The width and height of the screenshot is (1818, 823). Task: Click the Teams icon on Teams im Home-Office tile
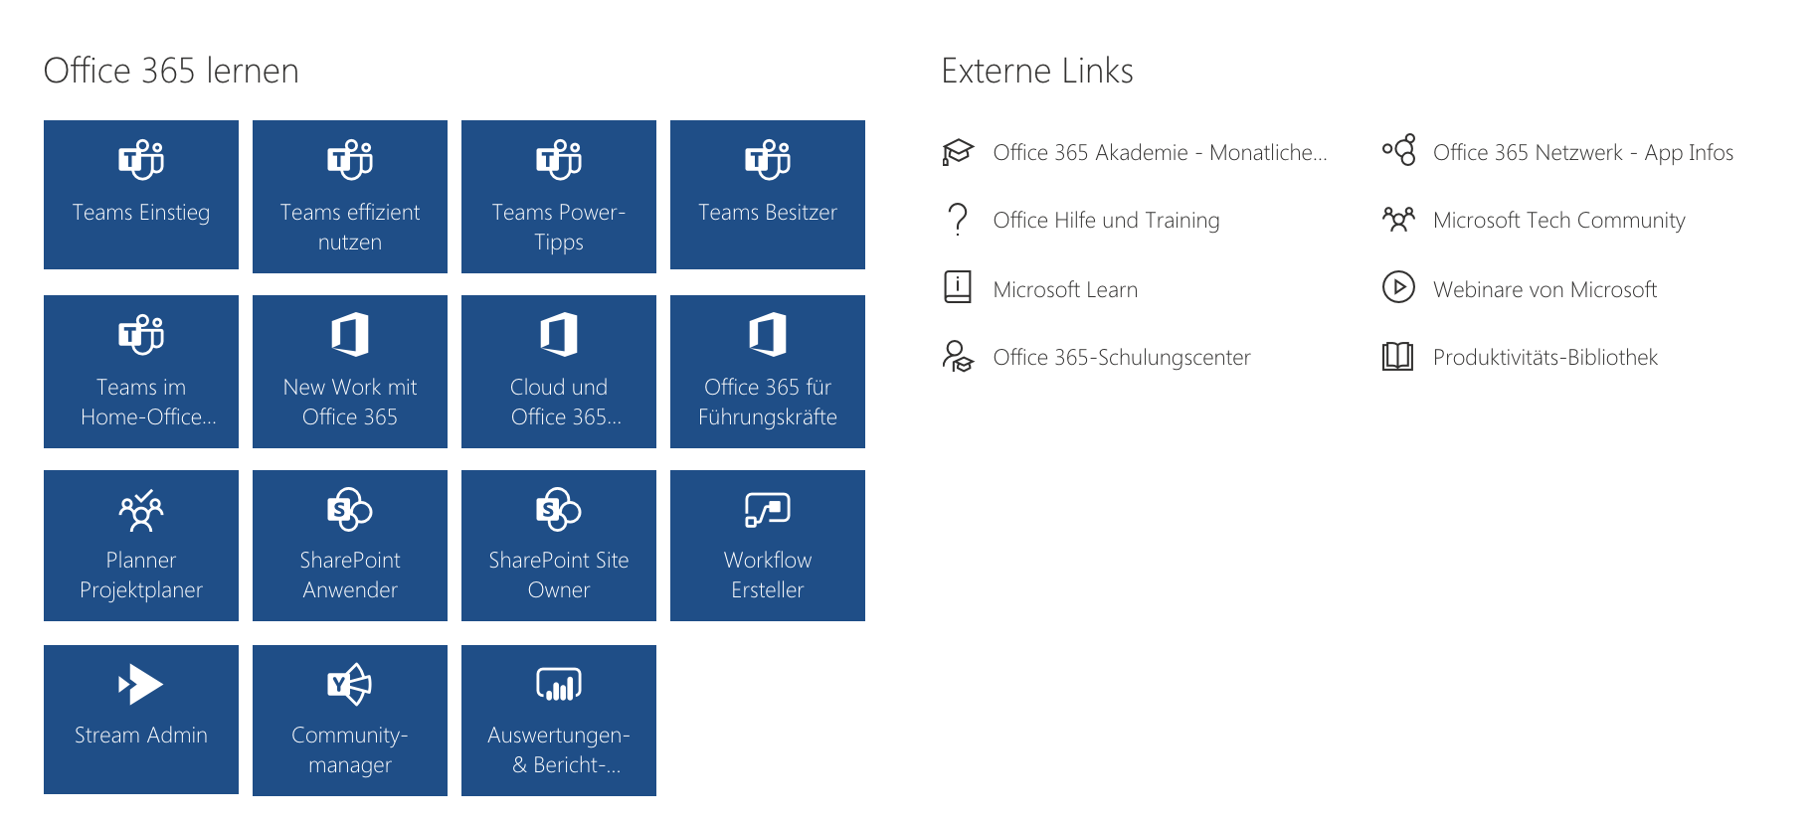(141, 334)
